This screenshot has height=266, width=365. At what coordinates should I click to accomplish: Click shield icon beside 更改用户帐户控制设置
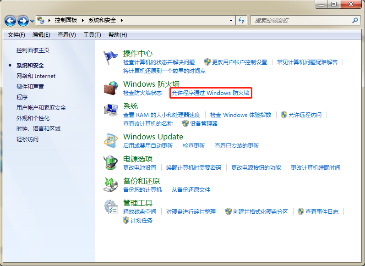click(x=207, y=62)
